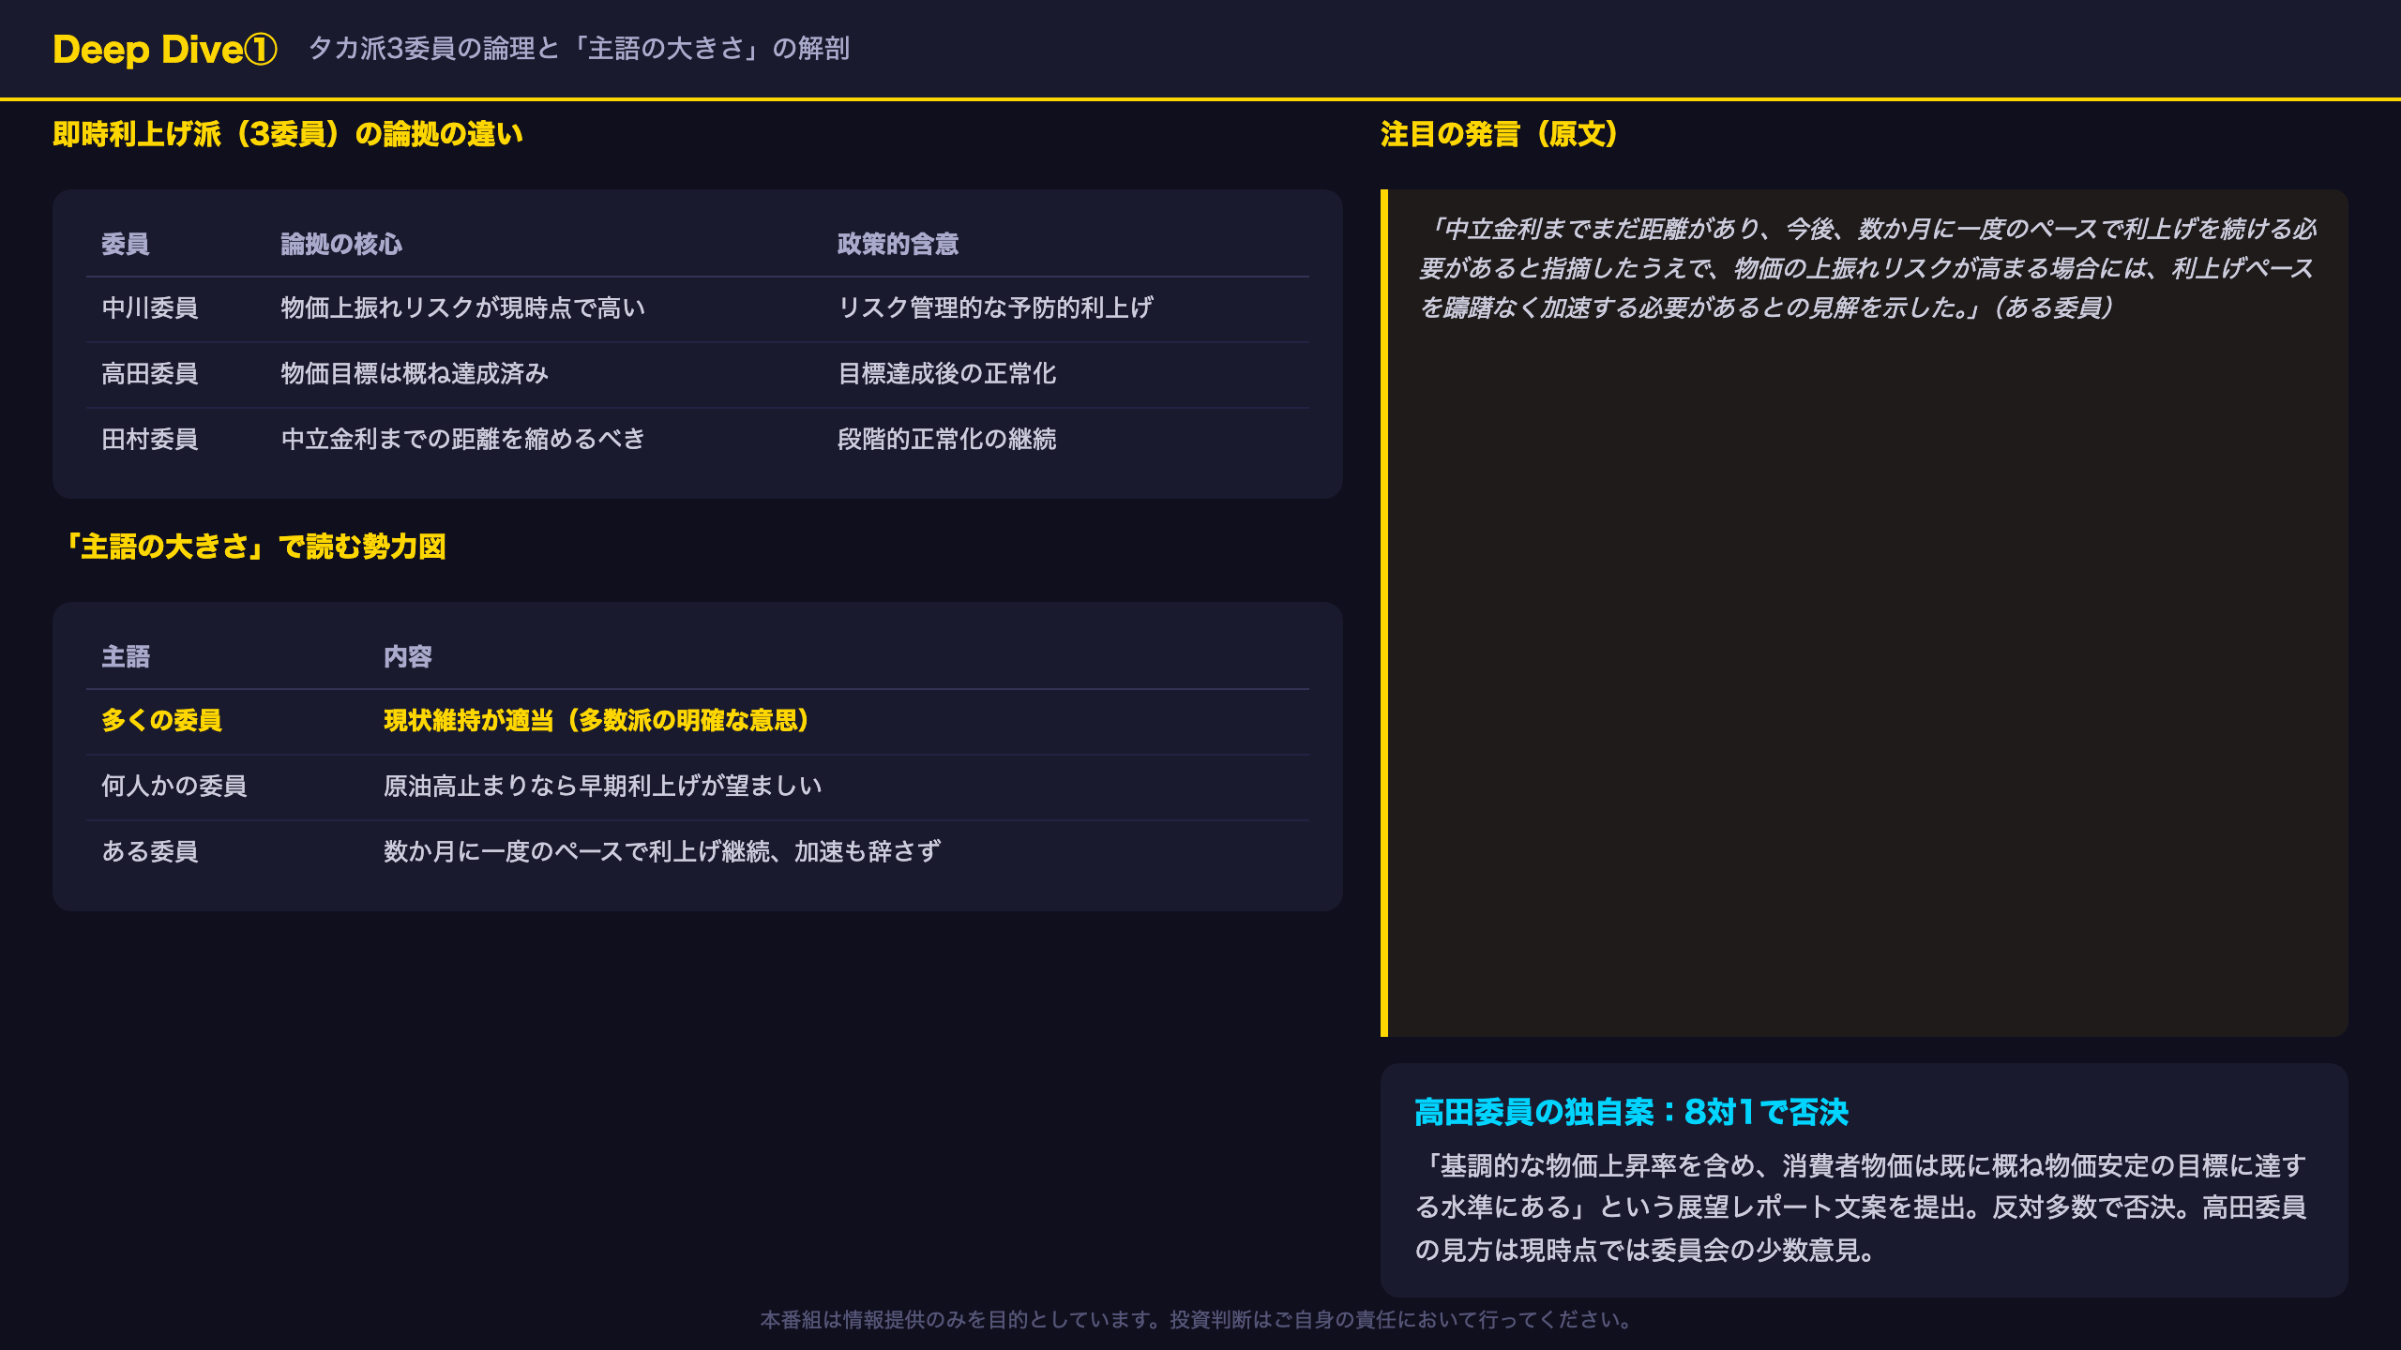Select cell 'リスク管理的な予防的利上げ'
This screenshot has height=1350, width=2401.
995,307
